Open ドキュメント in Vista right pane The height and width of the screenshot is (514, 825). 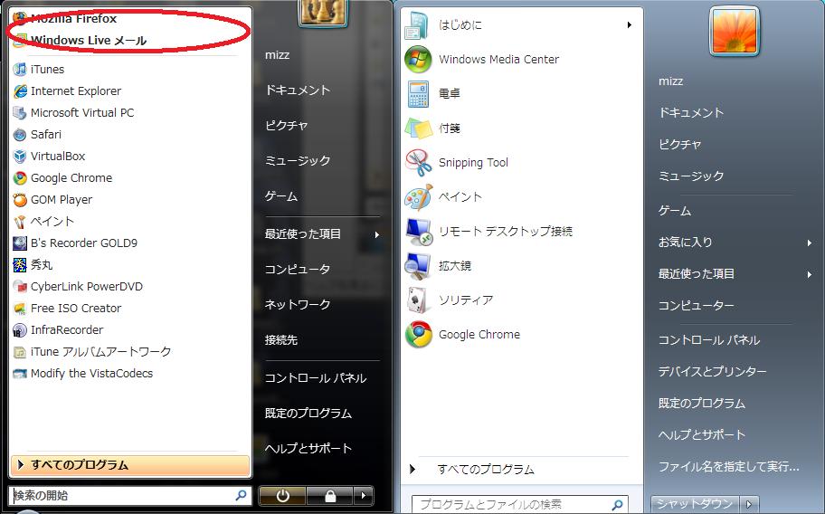[298, 90]
